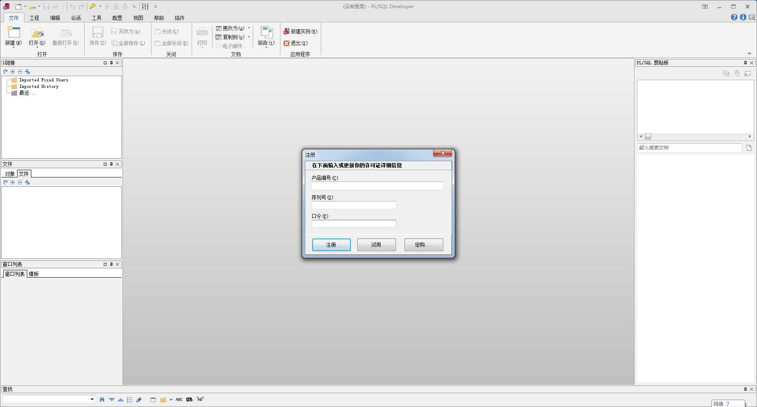Click the 定购... order button
The height and width of the screenshot is (407, 757).
click(423, 245)
